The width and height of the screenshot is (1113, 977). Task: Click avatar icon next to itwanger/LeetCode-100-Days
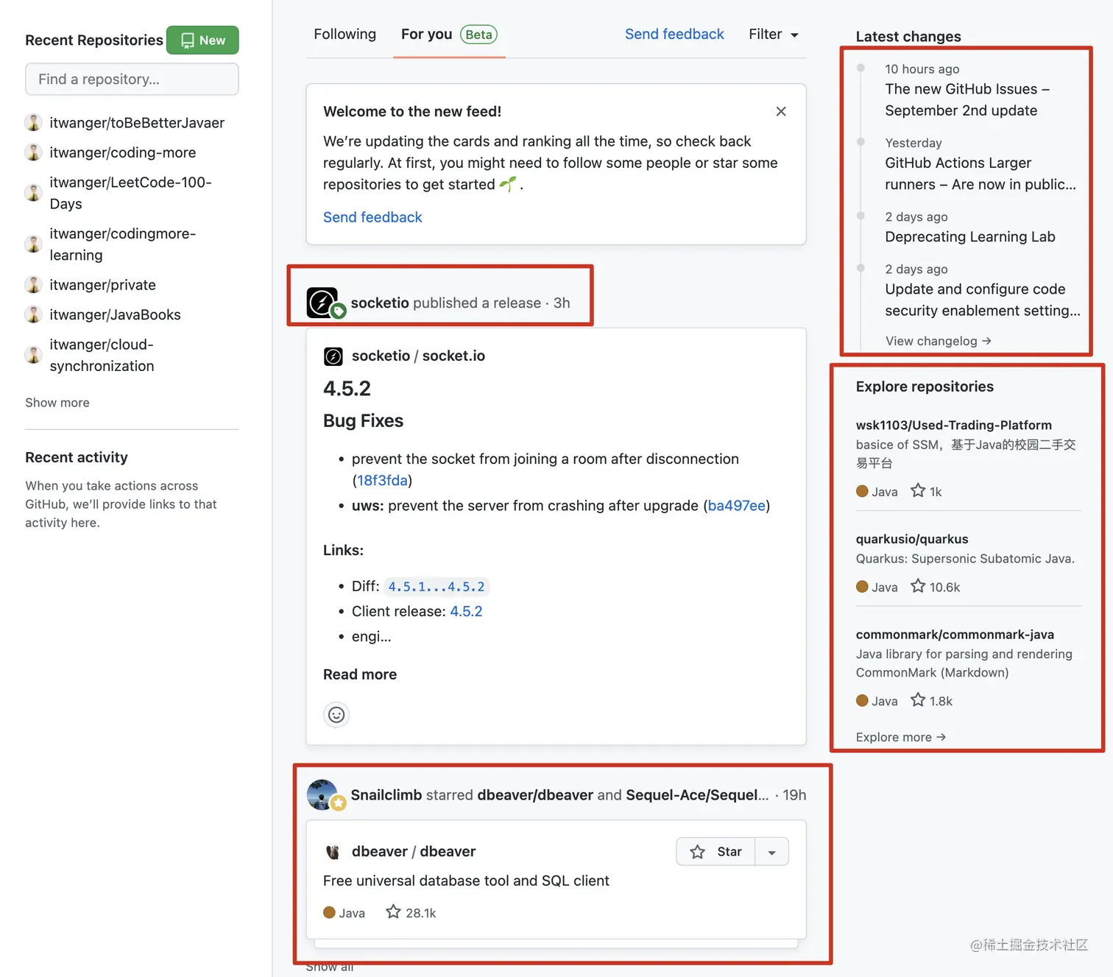click(x=33, y=192)
